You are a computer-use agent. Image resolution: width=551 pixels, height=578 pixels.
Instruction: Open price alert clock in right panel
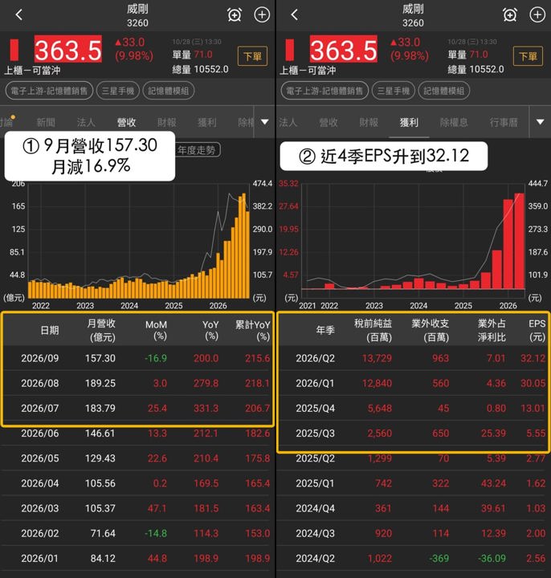tap(510, 14)
